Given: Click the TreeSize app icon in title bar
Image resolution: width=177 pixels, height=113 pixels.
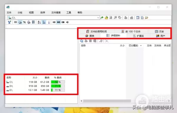Looking at the screenshot, I should pos(8,7).
